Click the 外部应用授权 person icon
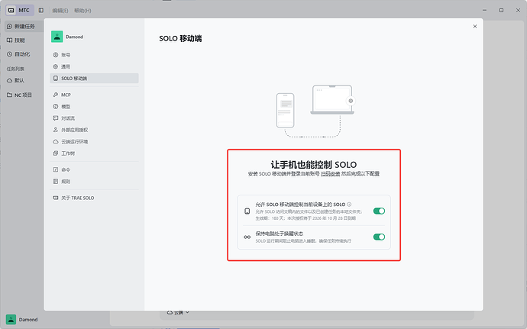The image size is (527, 329). [56, 130]
